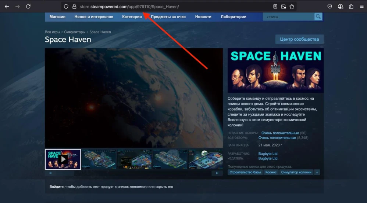The height and width of the screenshot is (203, 367).
Task: Bookmark page with star icon
Action: tap(292, 7)
